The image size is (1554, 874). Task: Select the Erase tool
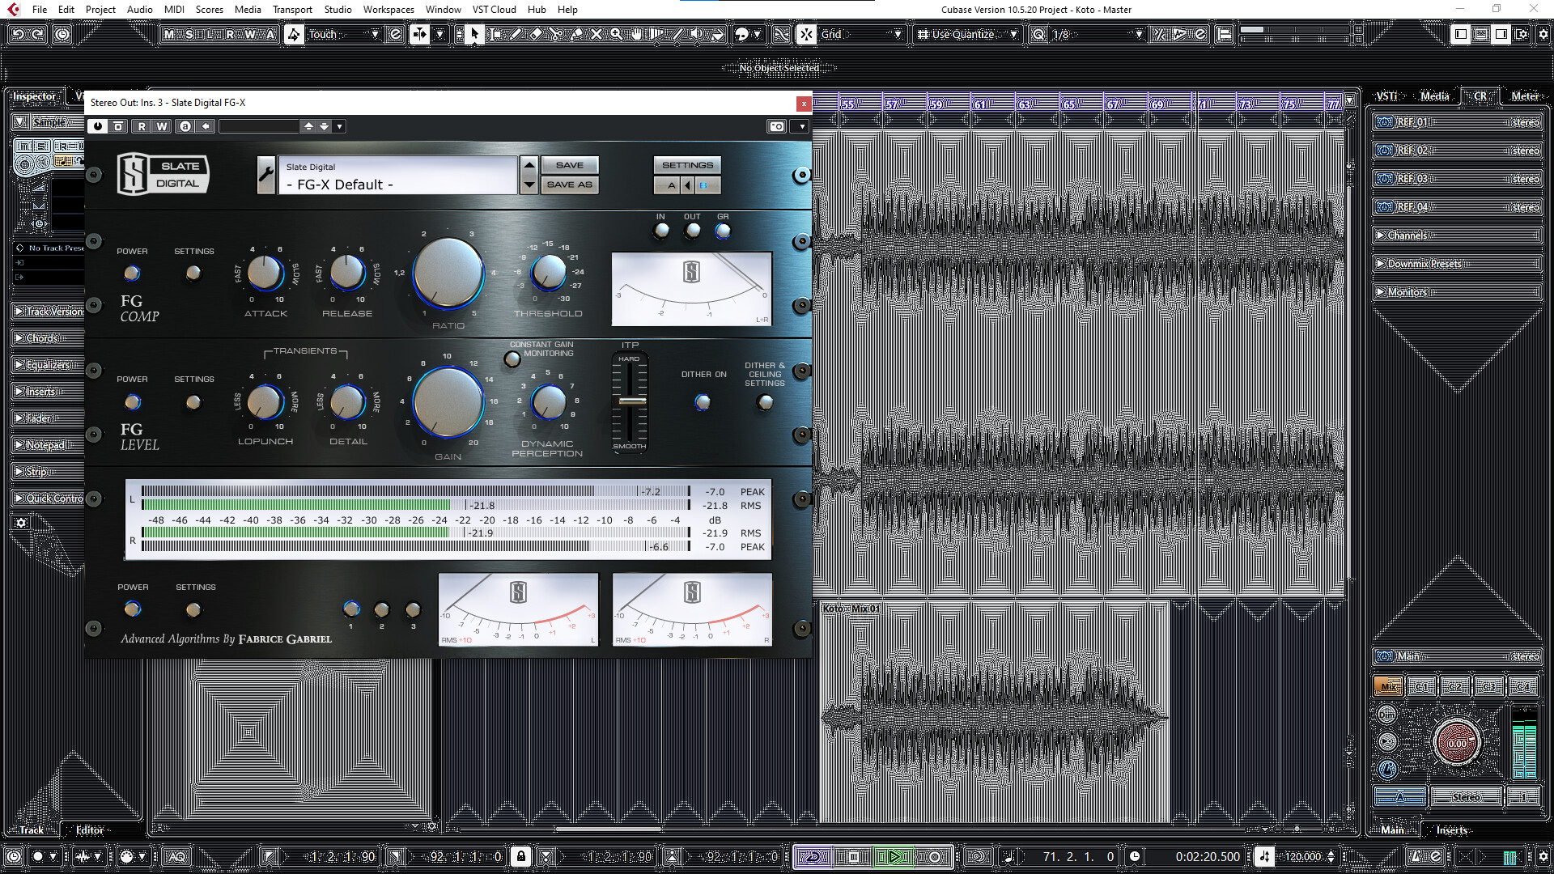pos(535,34)
